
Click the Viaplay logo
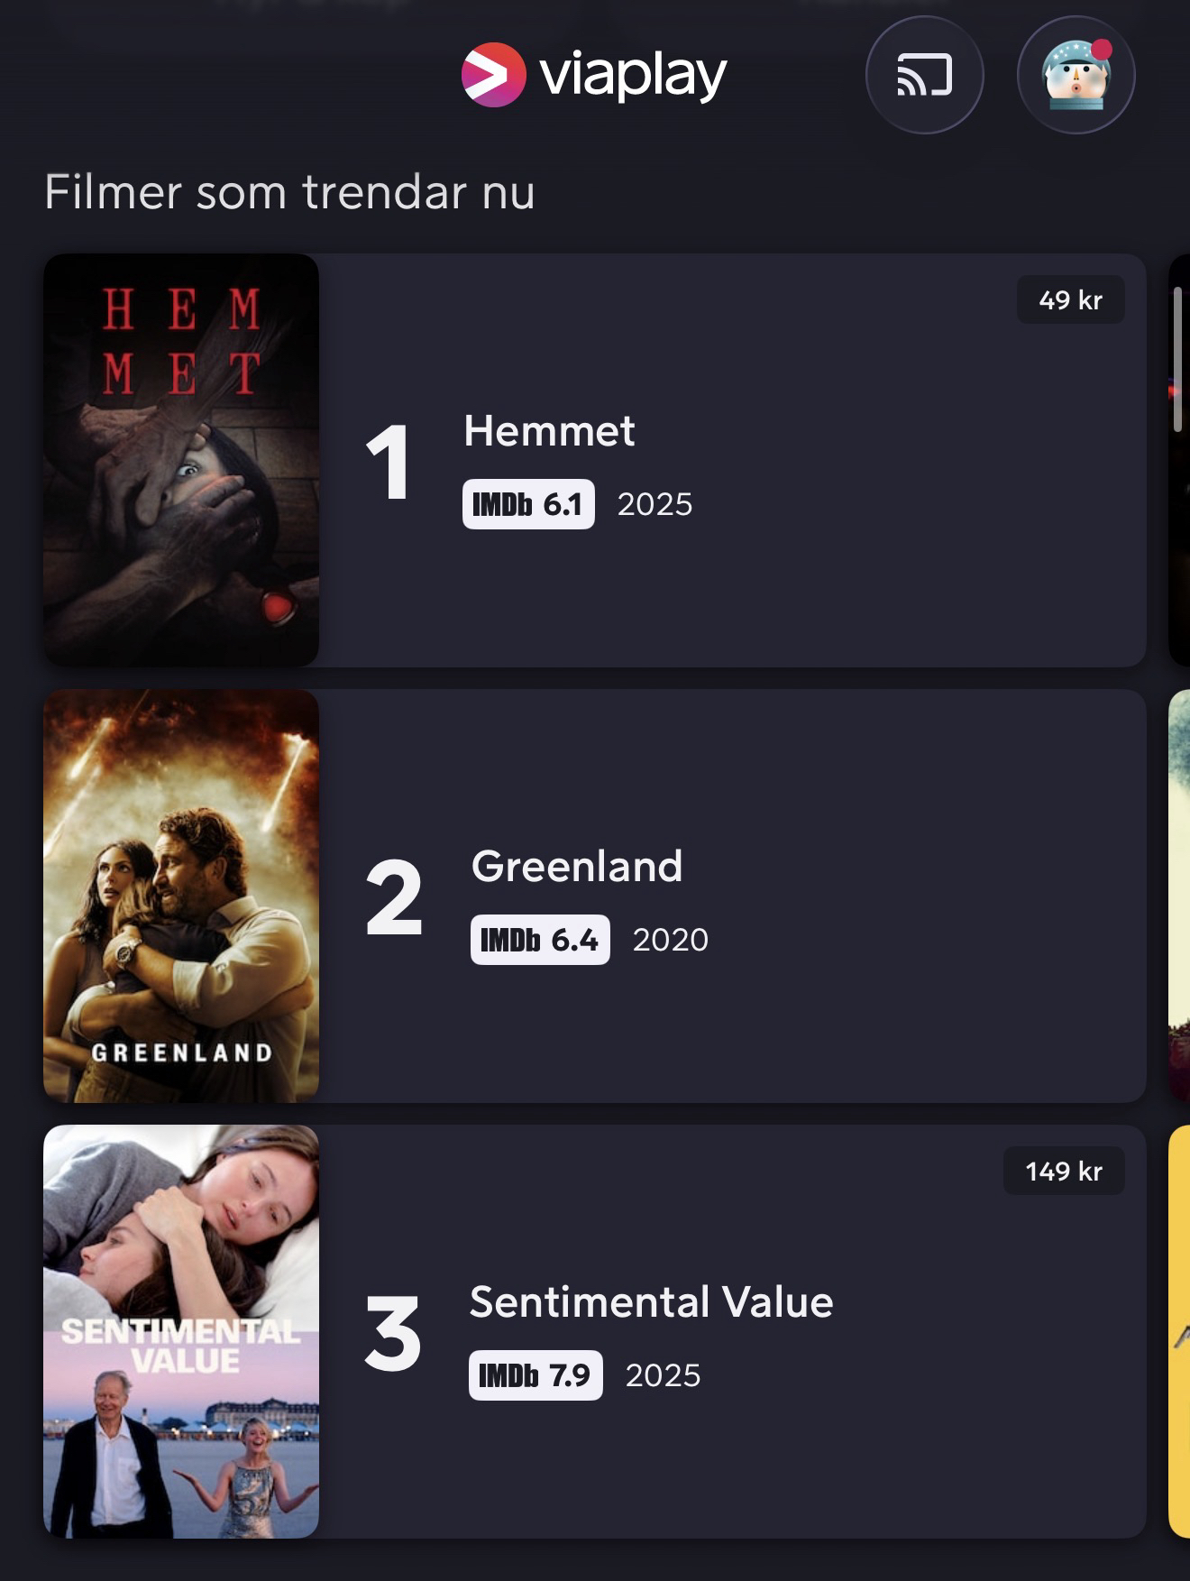[594, 75]
